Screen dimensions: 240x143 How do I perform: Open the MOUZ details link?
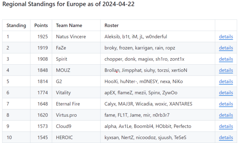coord(226,70)
